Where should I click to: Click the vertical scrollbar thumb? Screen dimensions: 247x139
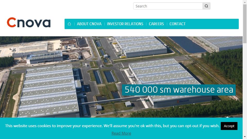pyautogui.click(x=245, y=24)
